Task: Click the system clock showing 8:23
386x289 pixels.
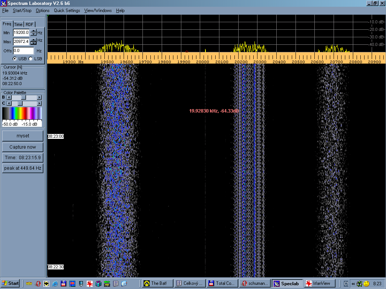Action: (x=377, y=284)
